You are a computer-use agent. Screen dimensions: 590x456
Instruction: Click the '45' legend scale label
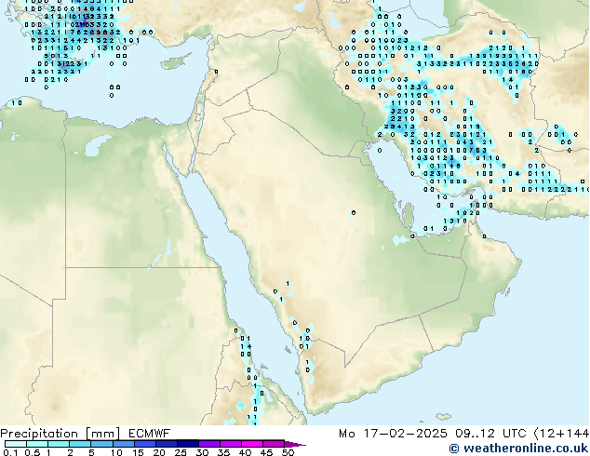click(267, 452)
